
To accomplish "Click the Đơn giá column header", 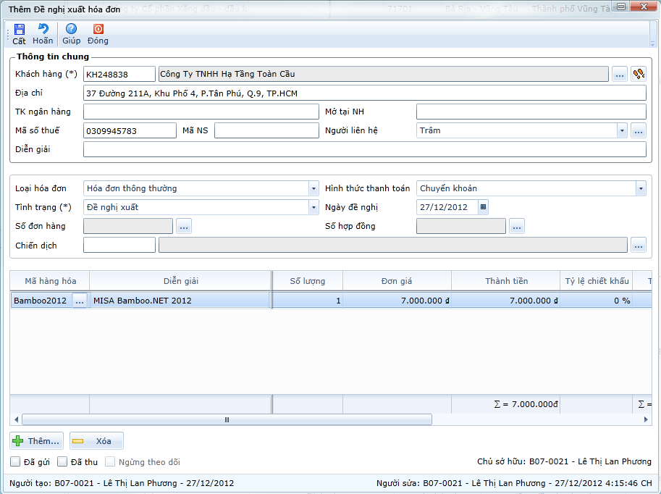I will tap(397, 281).
